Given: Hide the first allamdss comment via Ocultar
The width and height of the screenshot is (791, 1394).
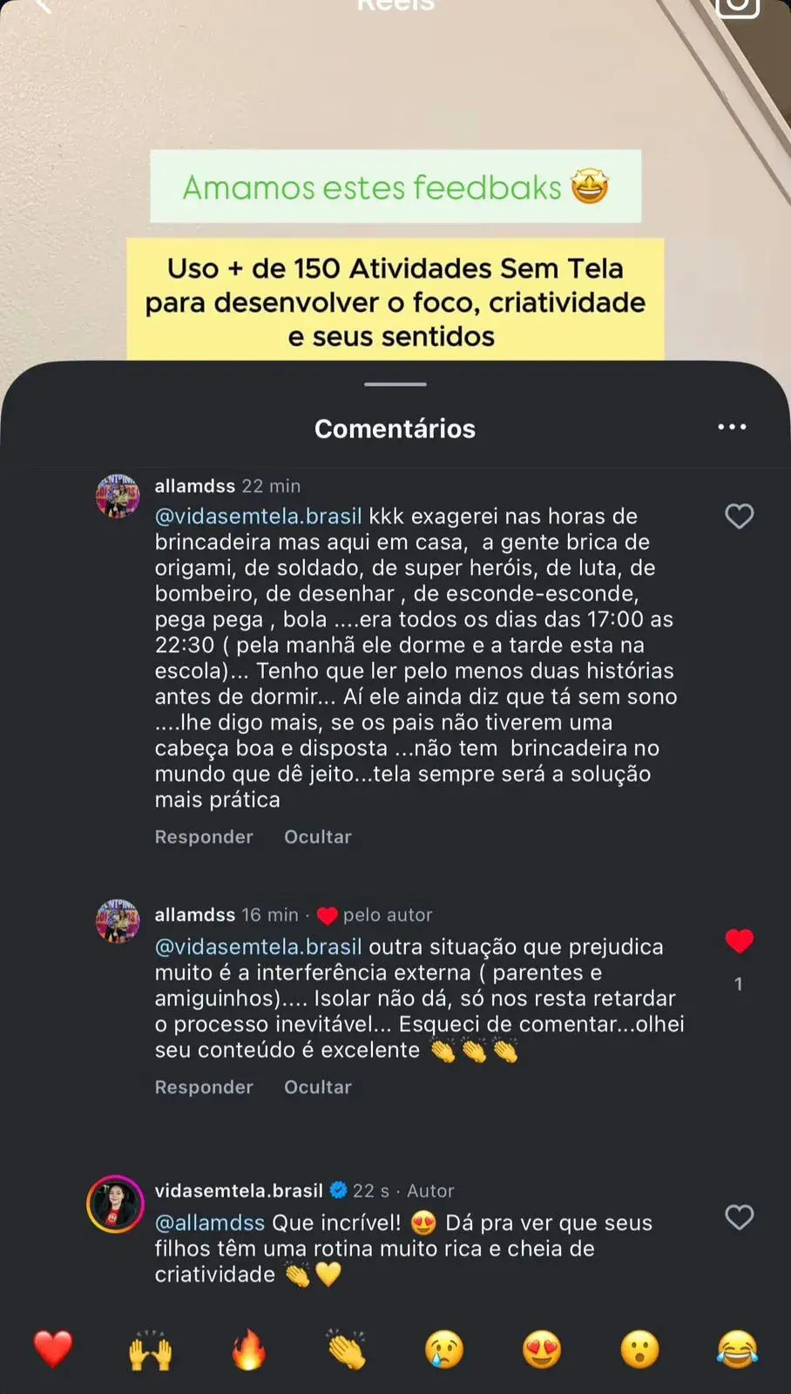Looking at the screenshot, I should click(318, 837).
